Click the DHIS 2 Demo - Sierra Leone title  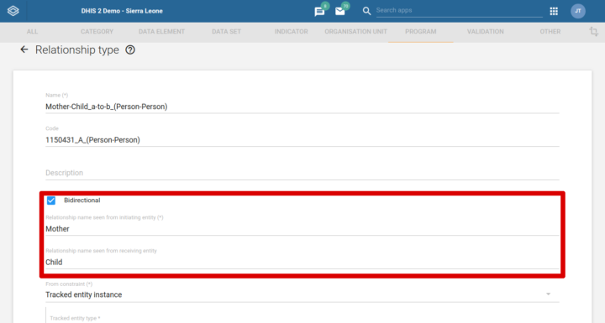[x=122, y=11]
